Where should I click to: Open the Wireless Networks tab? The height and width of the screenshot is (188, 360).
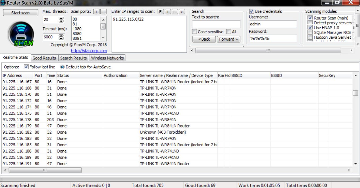tap(107, 58)
